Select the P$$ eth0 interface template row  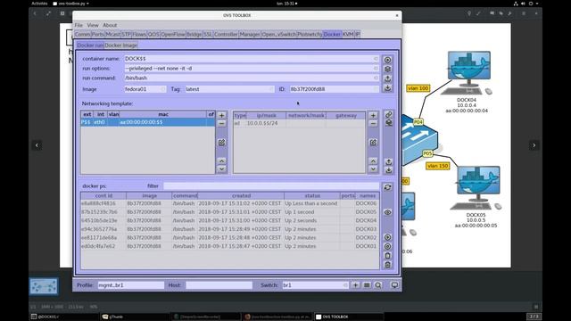pos(148,122)
